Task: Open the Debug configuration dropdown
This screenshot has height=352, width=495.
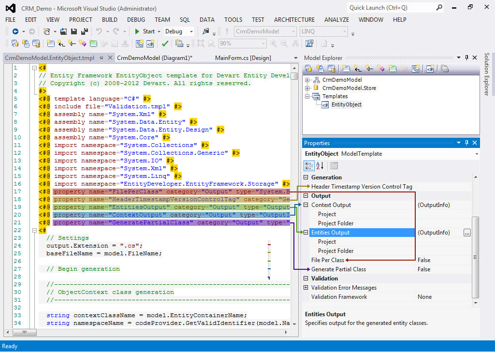Action: pos(191,31)
